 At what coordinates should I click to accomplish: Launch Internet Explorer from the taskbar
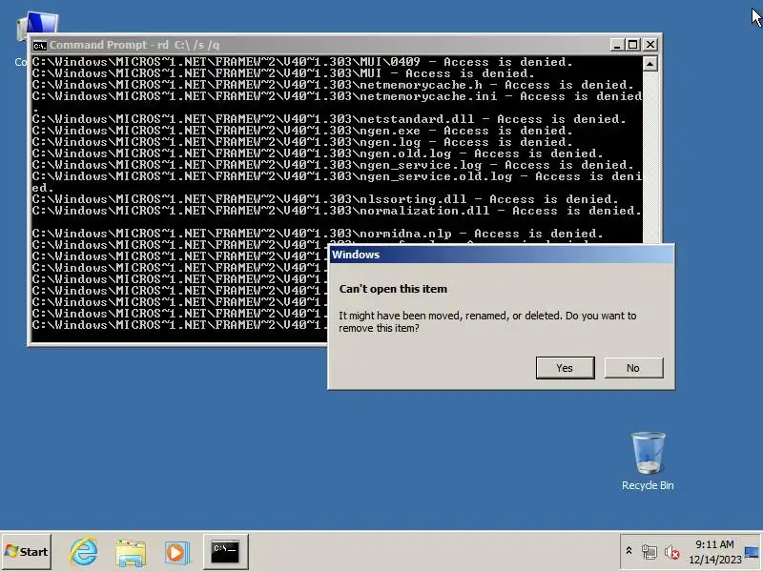click(84, 552)
